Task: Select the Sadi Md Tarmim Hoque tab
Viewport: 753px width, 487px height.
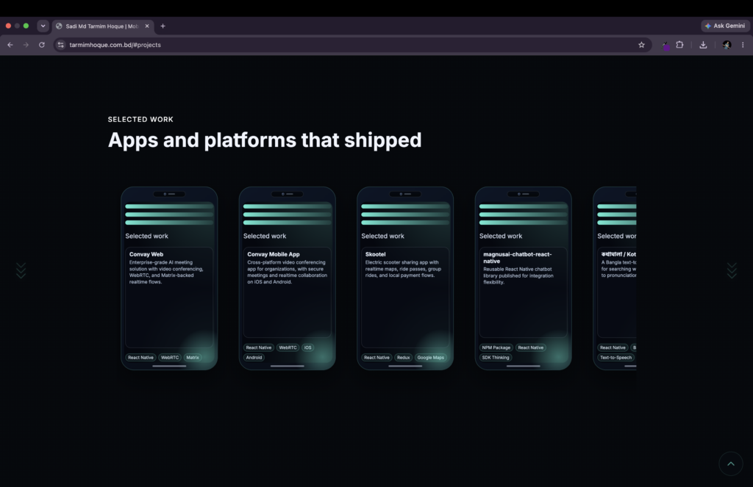Action: pyautogui.click(x=102, y=26)
